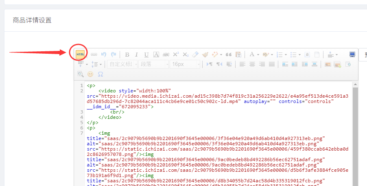
Task: Toggle the HTML source code view
Action: 80,55
